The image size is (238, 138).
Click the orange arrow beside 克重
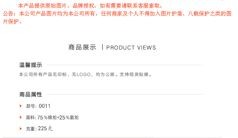coord(21,129)
